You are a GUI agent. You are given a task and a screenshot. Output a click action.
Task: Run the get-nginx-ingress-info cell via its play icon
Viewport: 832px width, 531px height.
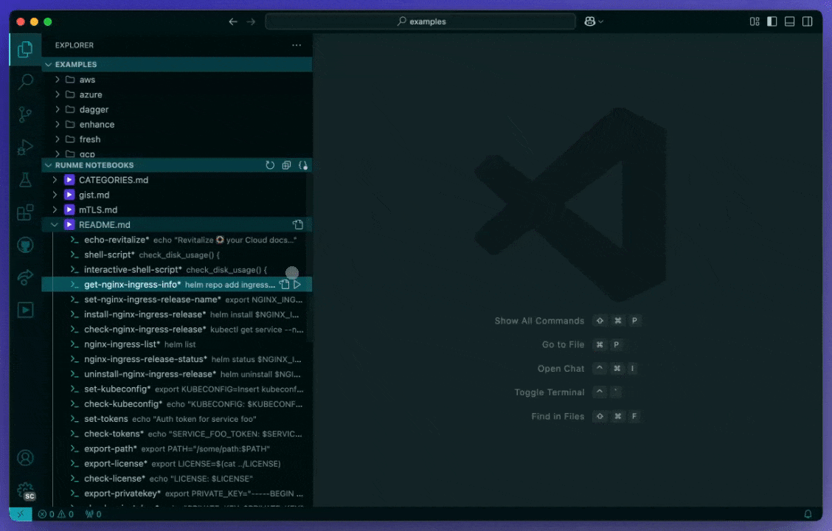(x=297, y=284)
